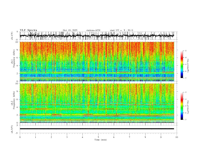The image size is (199, 154).
Task: Click the ch.2 colorbar 'log(PSD)(V²/Hz)' label
Action: click(188, 107)
